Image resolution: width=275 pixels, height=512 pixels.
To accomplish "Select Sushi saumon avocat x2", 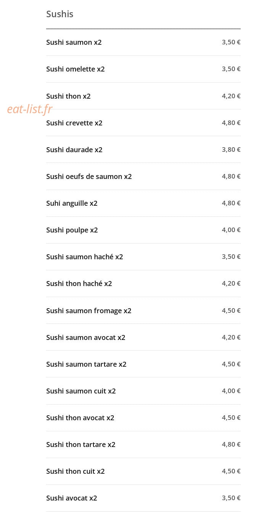I will pyautogui.click(x=143, y=337).
